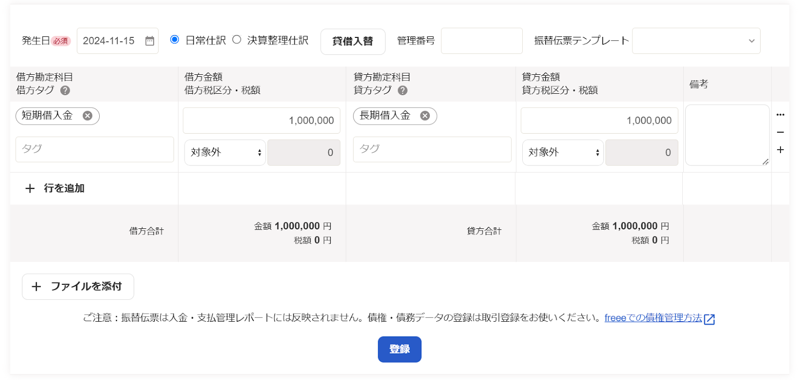The width and height of the screenshot is (798, 380).
Task: Click the 貸方金額 amount field
Action: [599, 121]
